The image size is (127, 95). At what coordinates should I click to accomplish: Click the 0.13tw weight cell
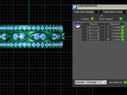point(116,27)
